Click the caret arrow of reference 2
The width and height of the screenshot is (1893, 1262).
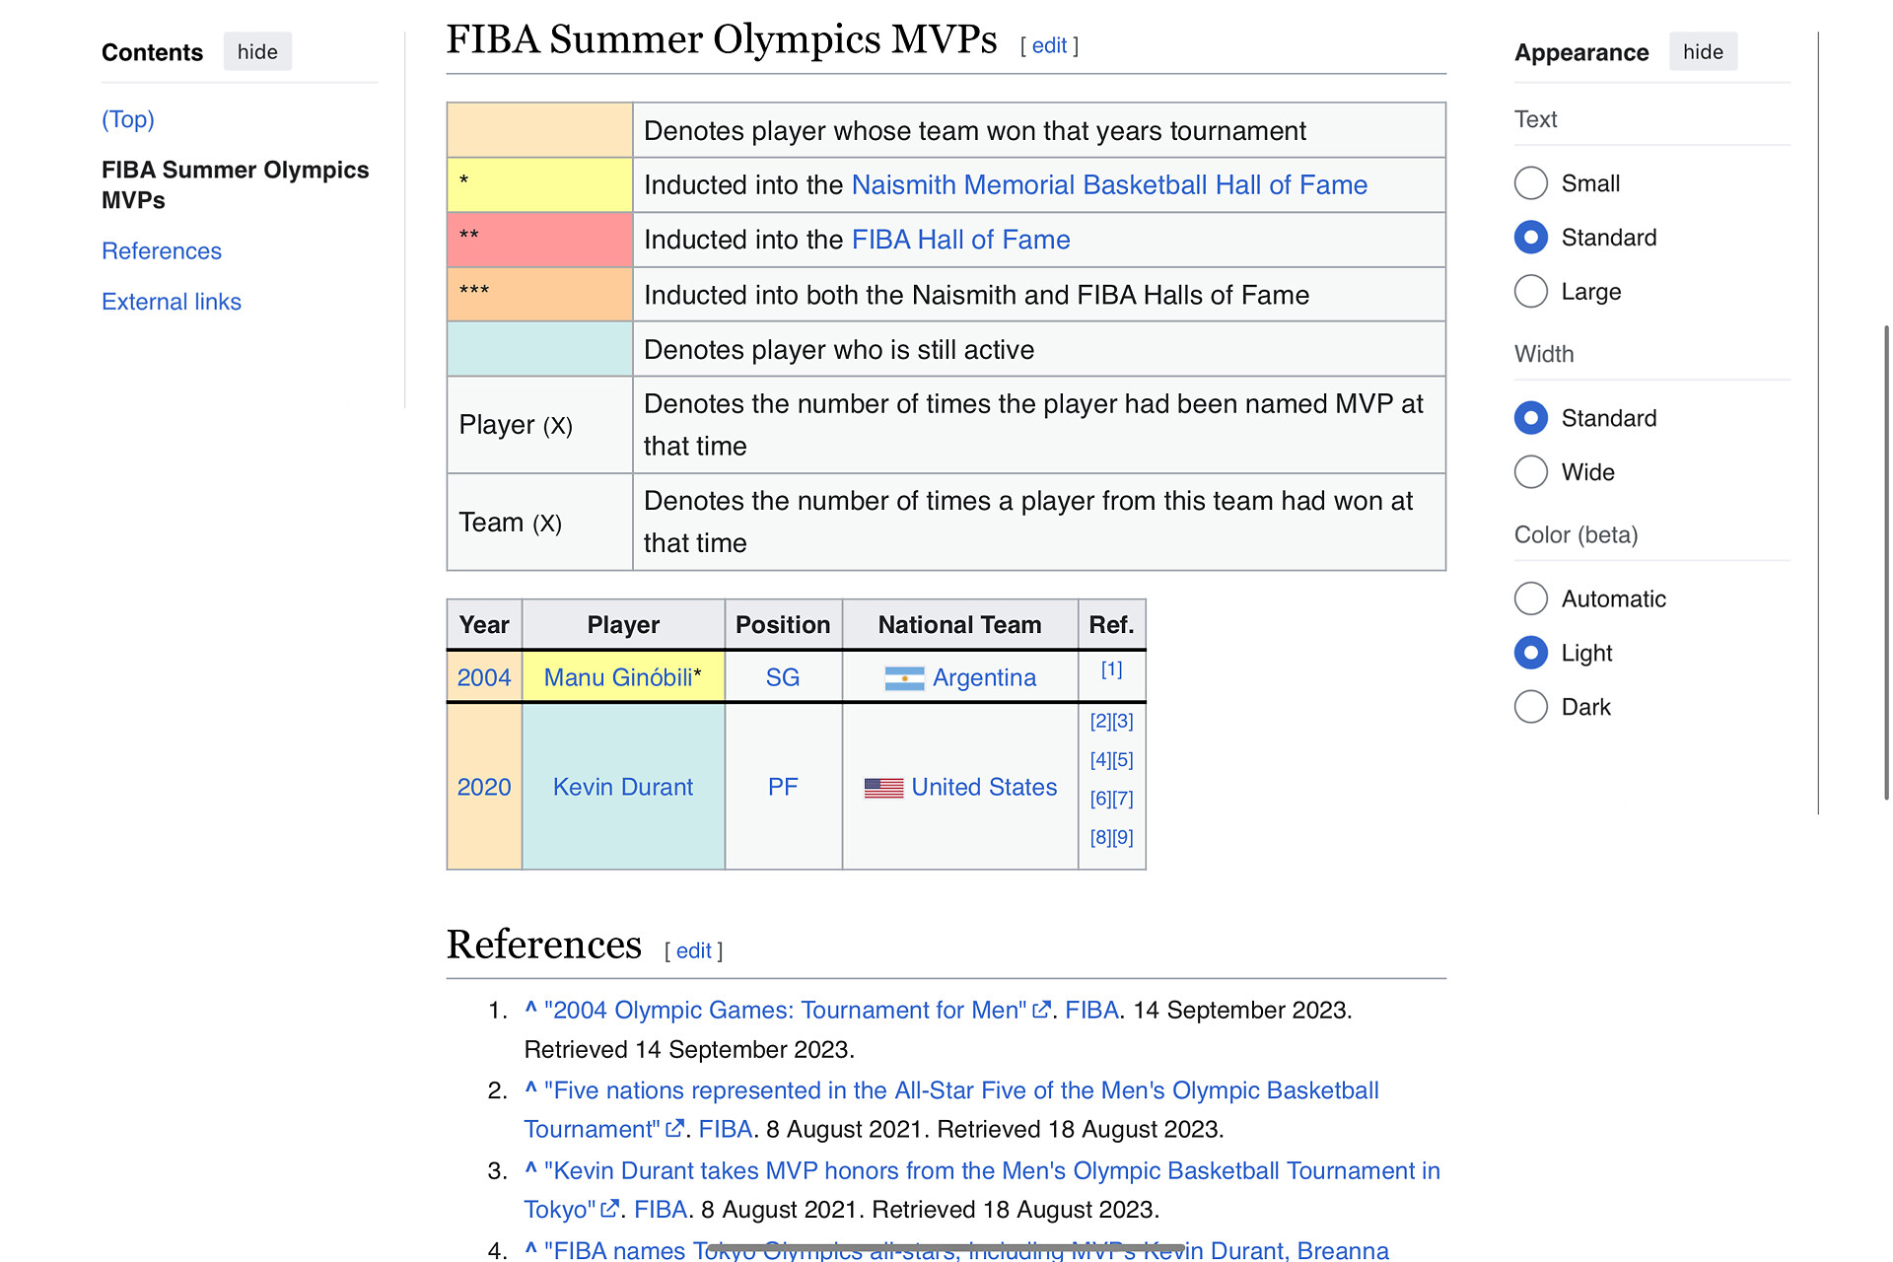click(530, 1089)
